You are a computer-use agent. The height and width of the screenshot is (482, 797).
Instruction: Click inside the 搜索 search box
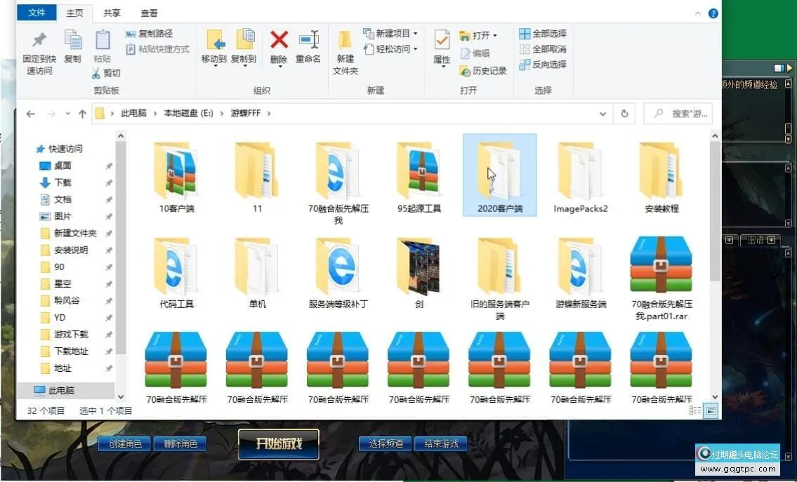(678, 113)
